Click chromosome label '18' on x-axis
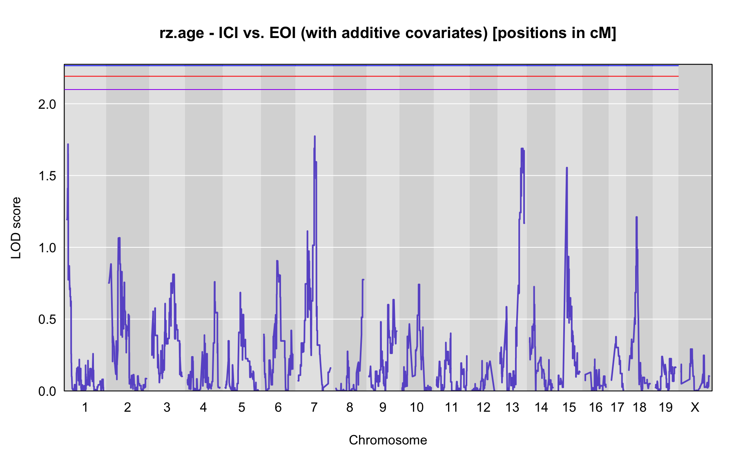Image resolution: width=745 pixels, height=471 pixels. click(x=640, y=407)
